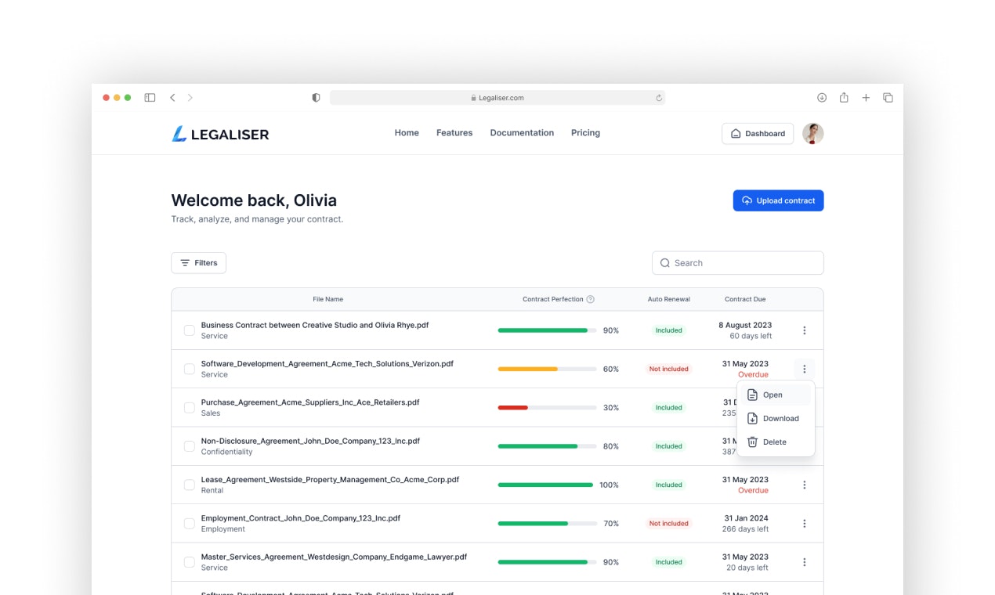The height and width of the screenshot is (595, 995).
Task: Open Olivia's profile avatar
Action: (813, 133)
